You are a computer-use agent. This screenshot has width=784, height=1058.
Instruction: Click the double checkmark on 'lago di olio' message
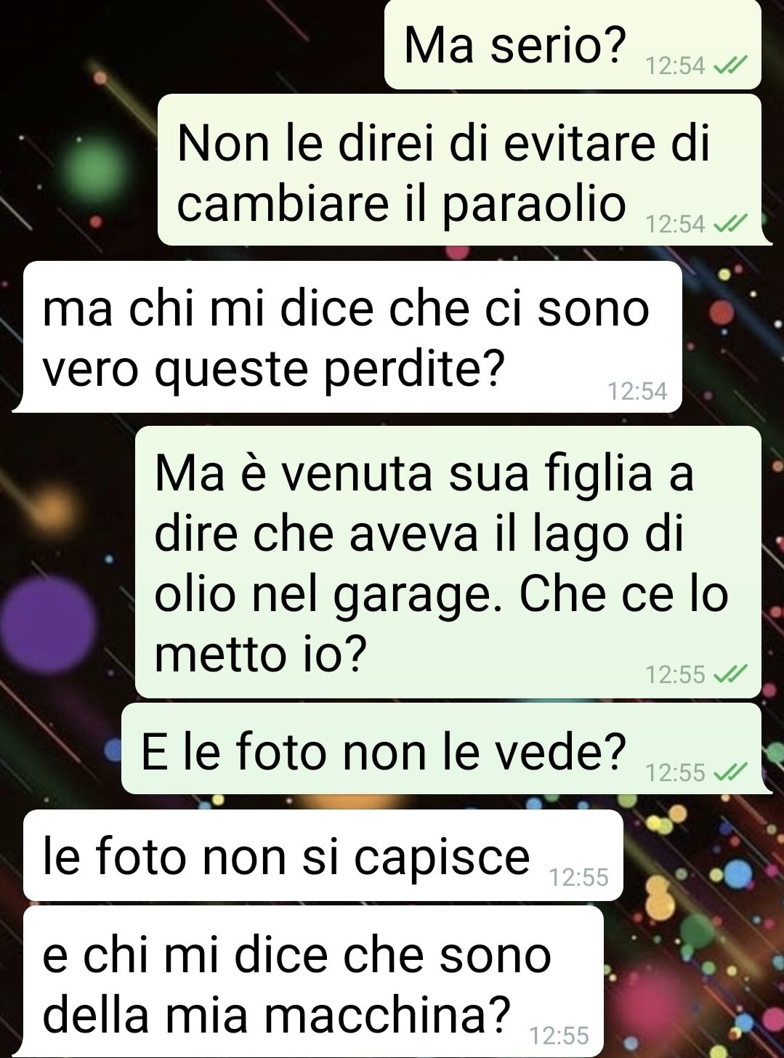729,675
